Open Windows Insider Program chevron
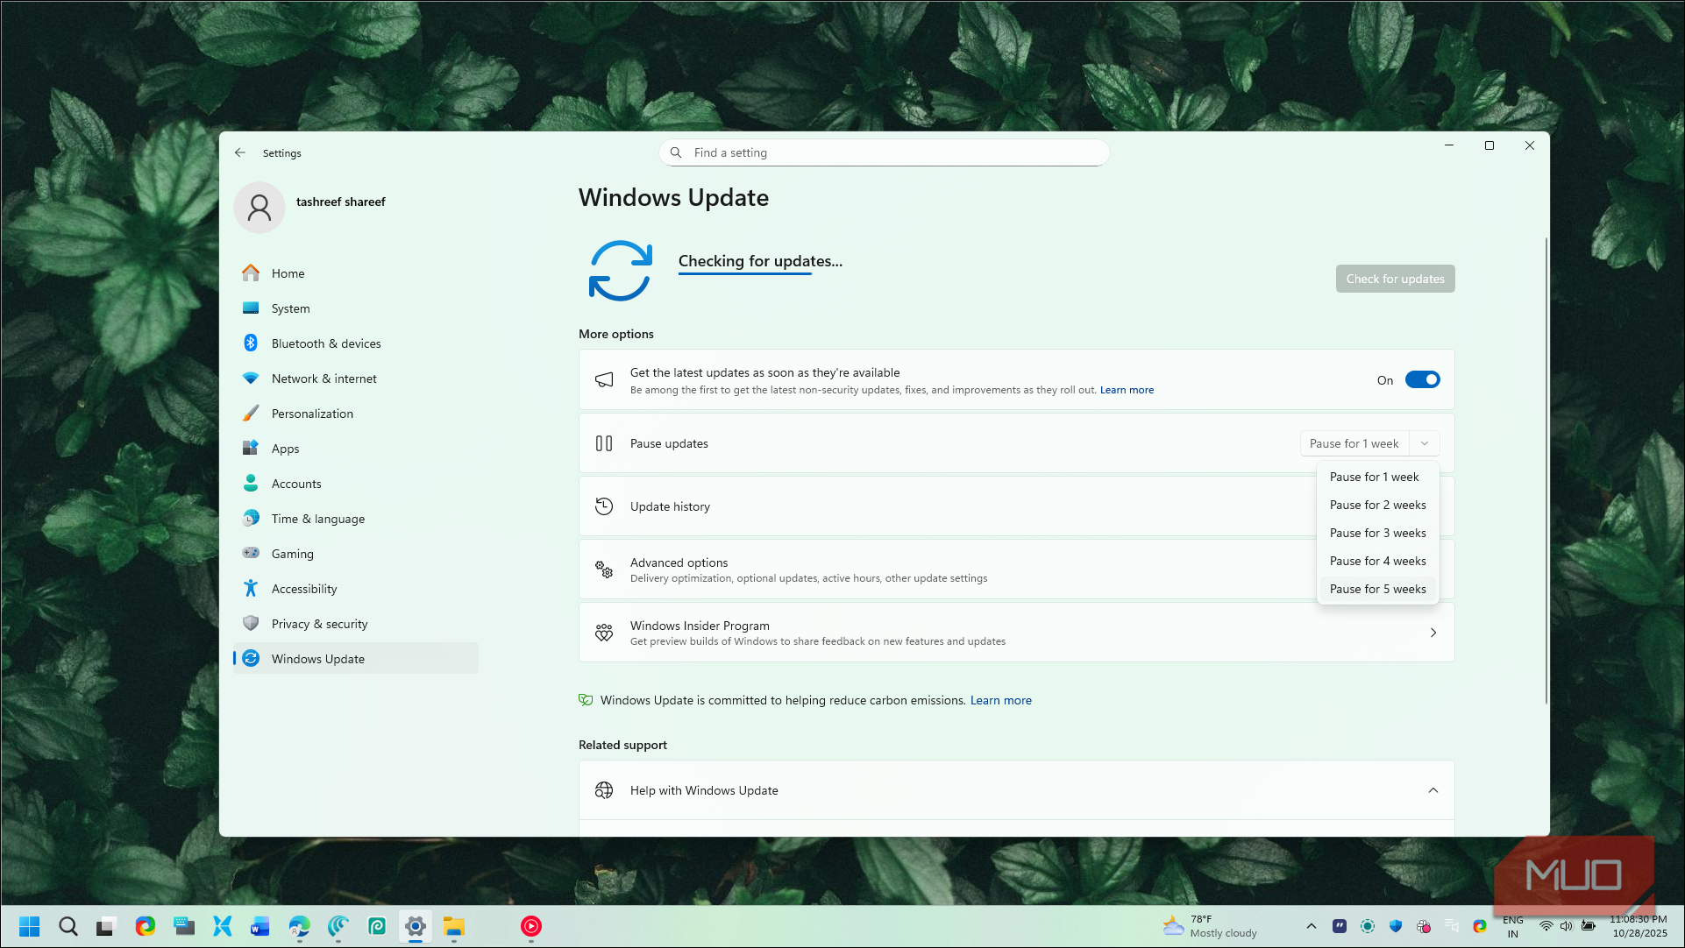1685x948 pixels. [x=1433, y=633]
